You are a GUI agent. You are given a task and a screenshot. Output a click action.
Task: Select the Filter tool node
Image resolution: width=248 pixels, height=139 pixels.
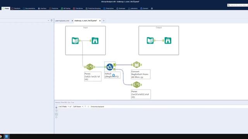[x=110, y=67]
